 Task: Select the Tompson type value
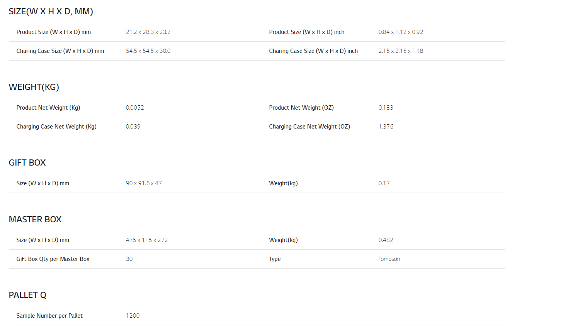(389, 259)
